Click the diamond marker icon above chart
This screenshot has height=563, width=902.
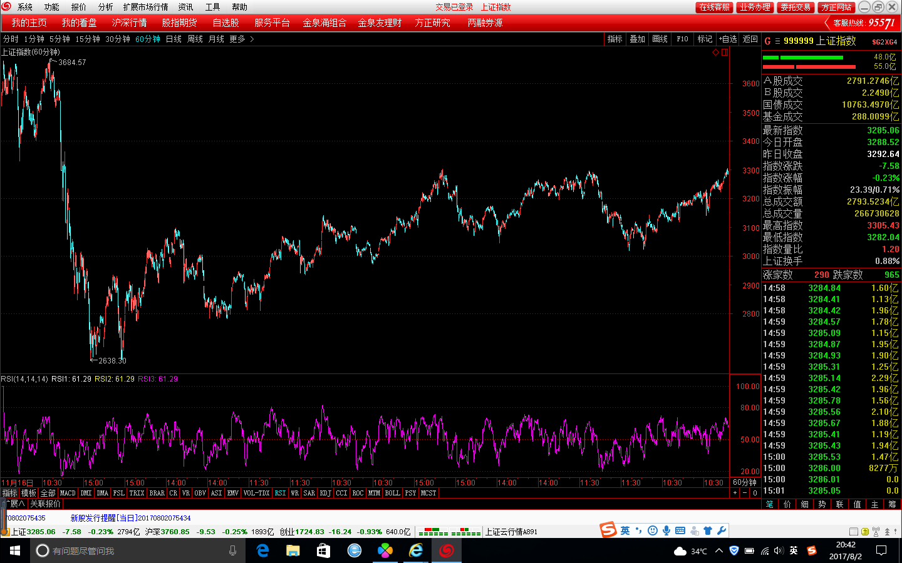tap(715, 53)
